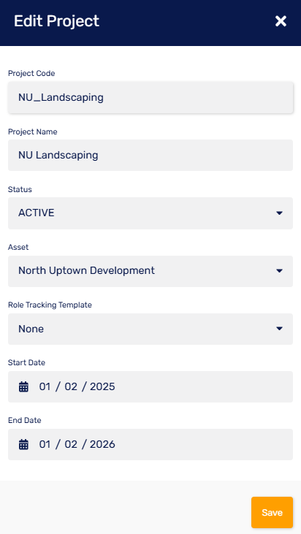
Task: Click the Edit Project title text
Action: coord(56,21)
